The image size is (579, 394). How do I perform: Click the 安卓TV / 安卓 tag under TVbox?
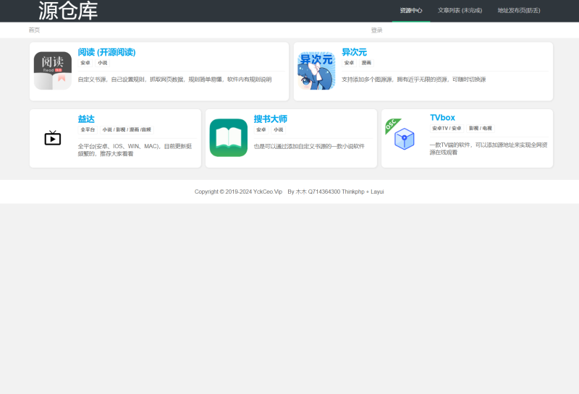447,129
